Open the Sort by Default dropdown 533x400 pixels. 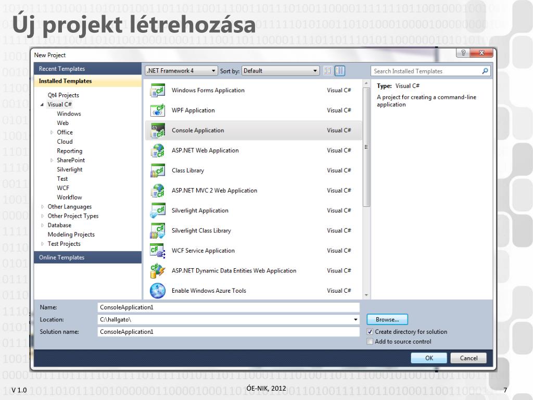pos(281,71)
